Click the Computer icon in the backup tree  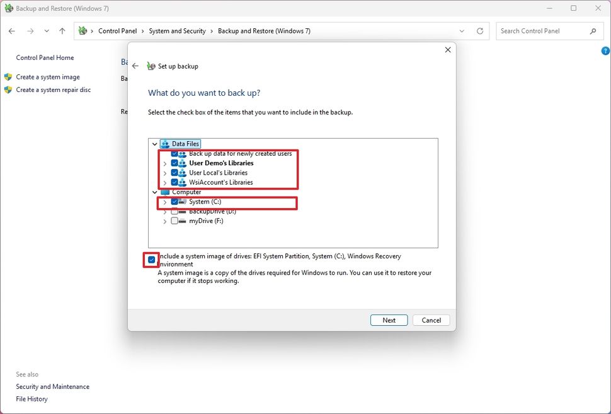166,192
